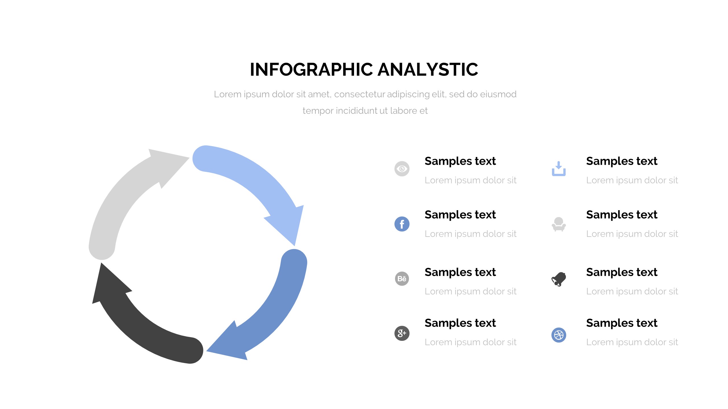Select the dark bell icon

pos(559,279)
